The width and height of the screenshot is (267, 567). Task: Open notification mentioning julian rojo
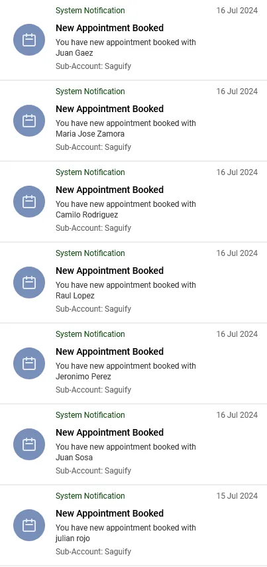pyautogui.click(x=133, y=525)
